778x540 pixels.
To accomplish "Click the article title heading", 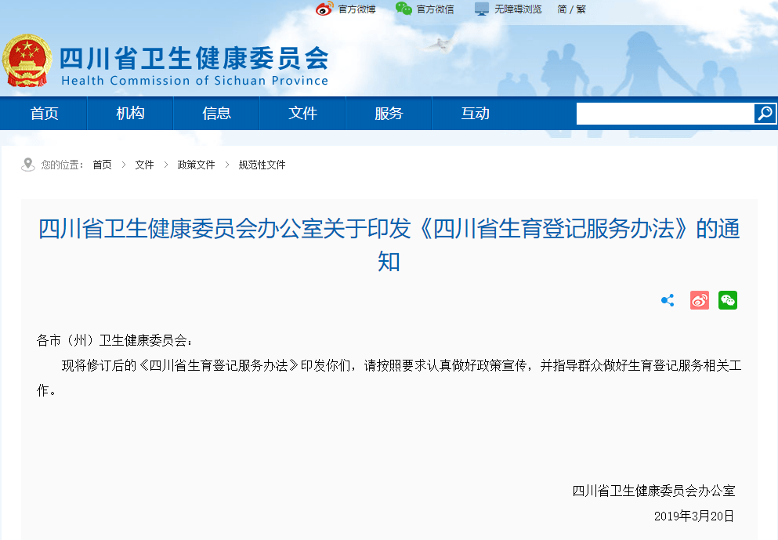I will [389, 245].
